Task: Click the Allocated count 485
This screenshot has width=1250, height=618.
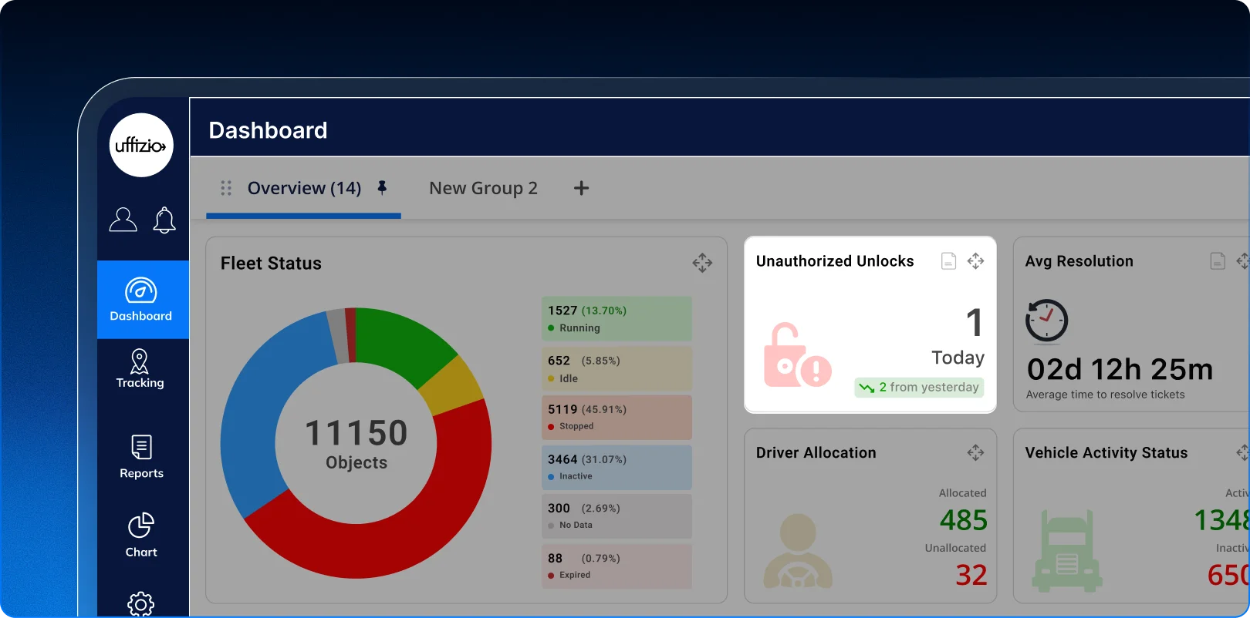Action: pyautogui.click(x=963, y=520)
